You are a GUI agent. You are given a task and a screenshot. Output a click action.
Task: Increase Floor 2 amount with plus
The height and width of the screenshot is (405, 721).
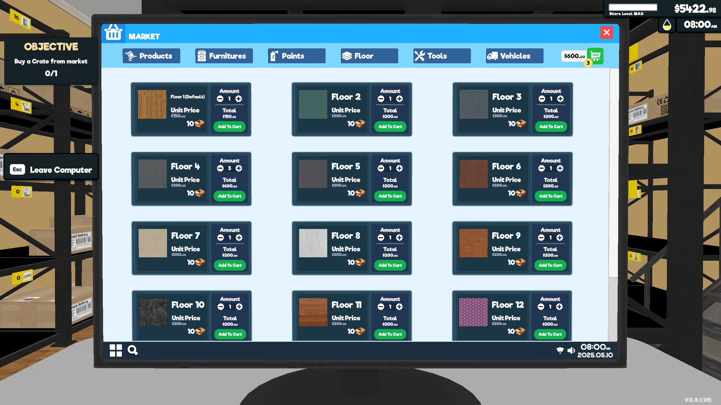point(399,99)
